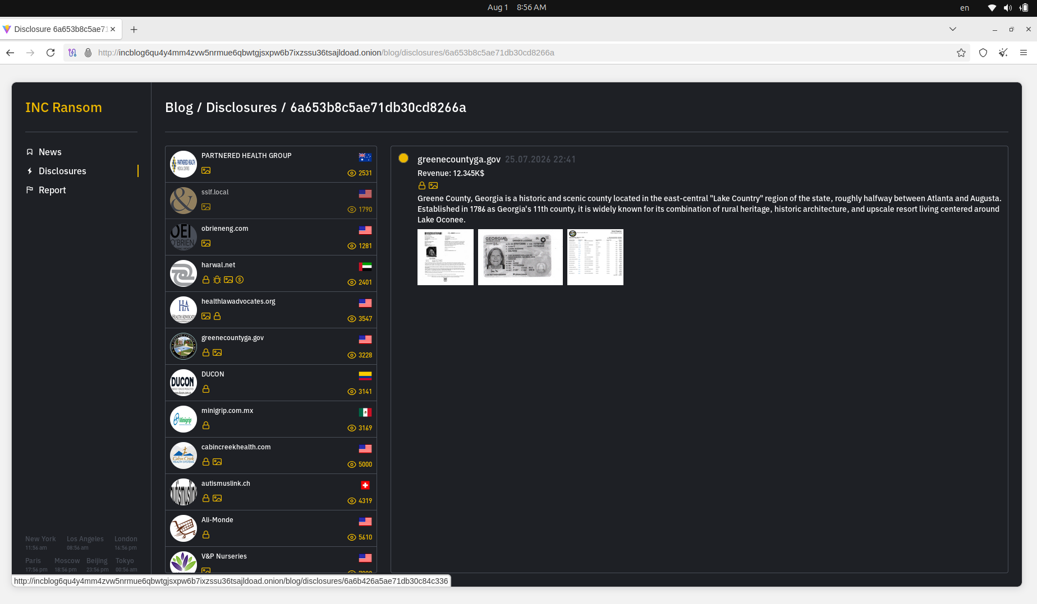Image resolution: width=1037 pixels, height=604 pixels.
Task: Click the INC Ransom logo link
Action: [63, 108]
